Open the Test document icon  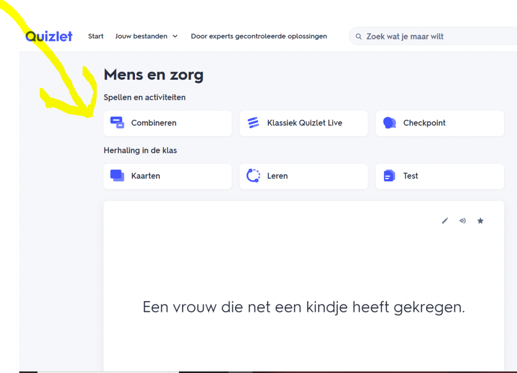[x=389, y=176]
